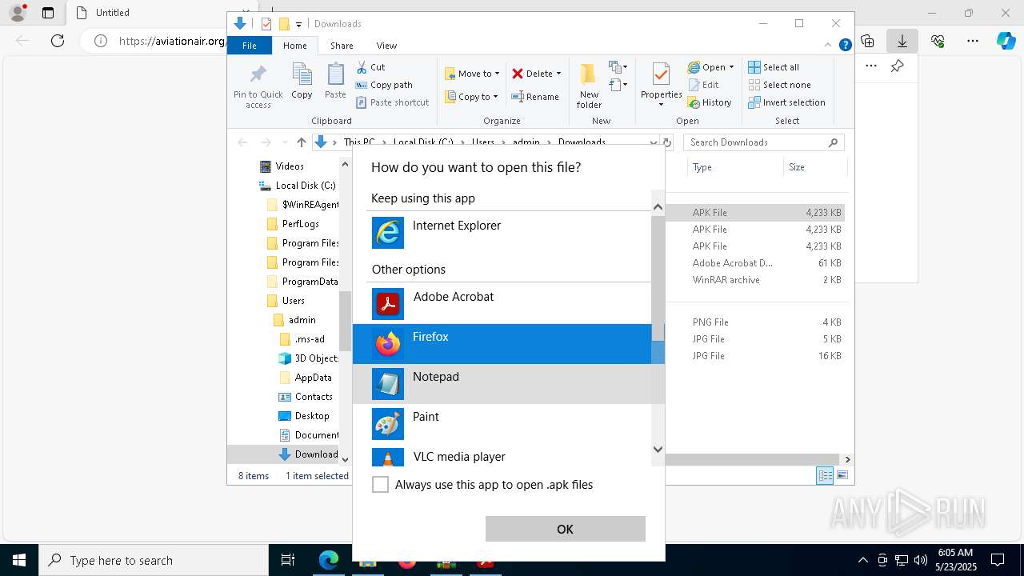Select Videos in navigation tree
Image resolution: width=1024 pixels, height=576 pixels.
click(x=289, y=166)
